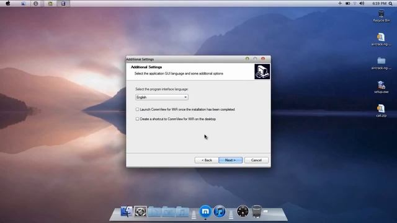
Task: Go back with the Back button
Action: [x=207, y=160]
